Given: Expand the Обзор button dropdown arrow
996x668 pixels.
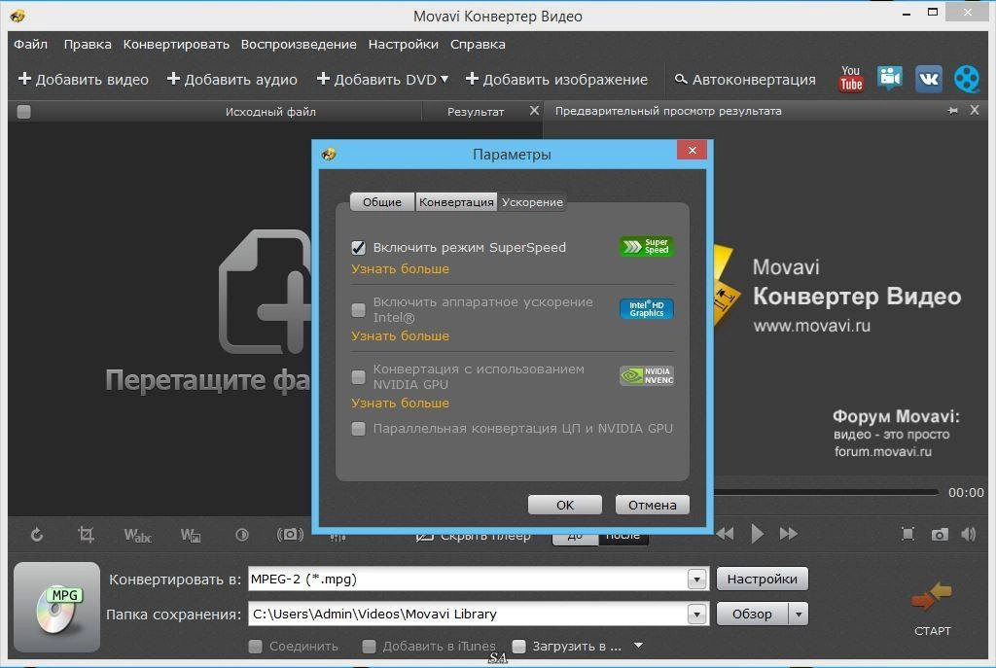Looking at the screenshot, I should pyautogui.click(x=799, y=614).
